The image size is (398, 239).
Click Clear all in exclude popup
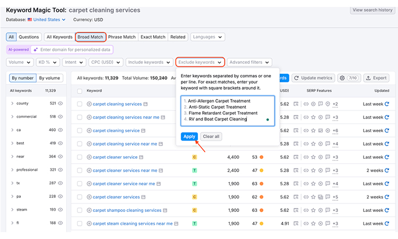pos(211,136)
